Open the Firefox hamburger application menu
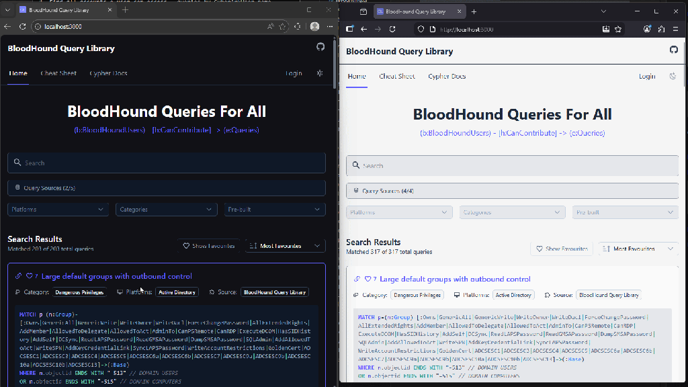The image size is (688, 387). pos(677,30)
